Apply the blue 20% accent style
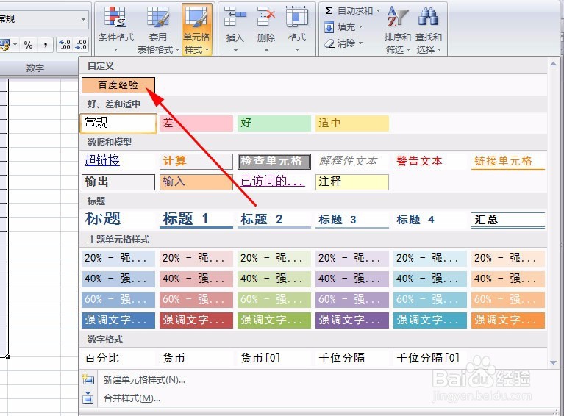 click(118, 258)
